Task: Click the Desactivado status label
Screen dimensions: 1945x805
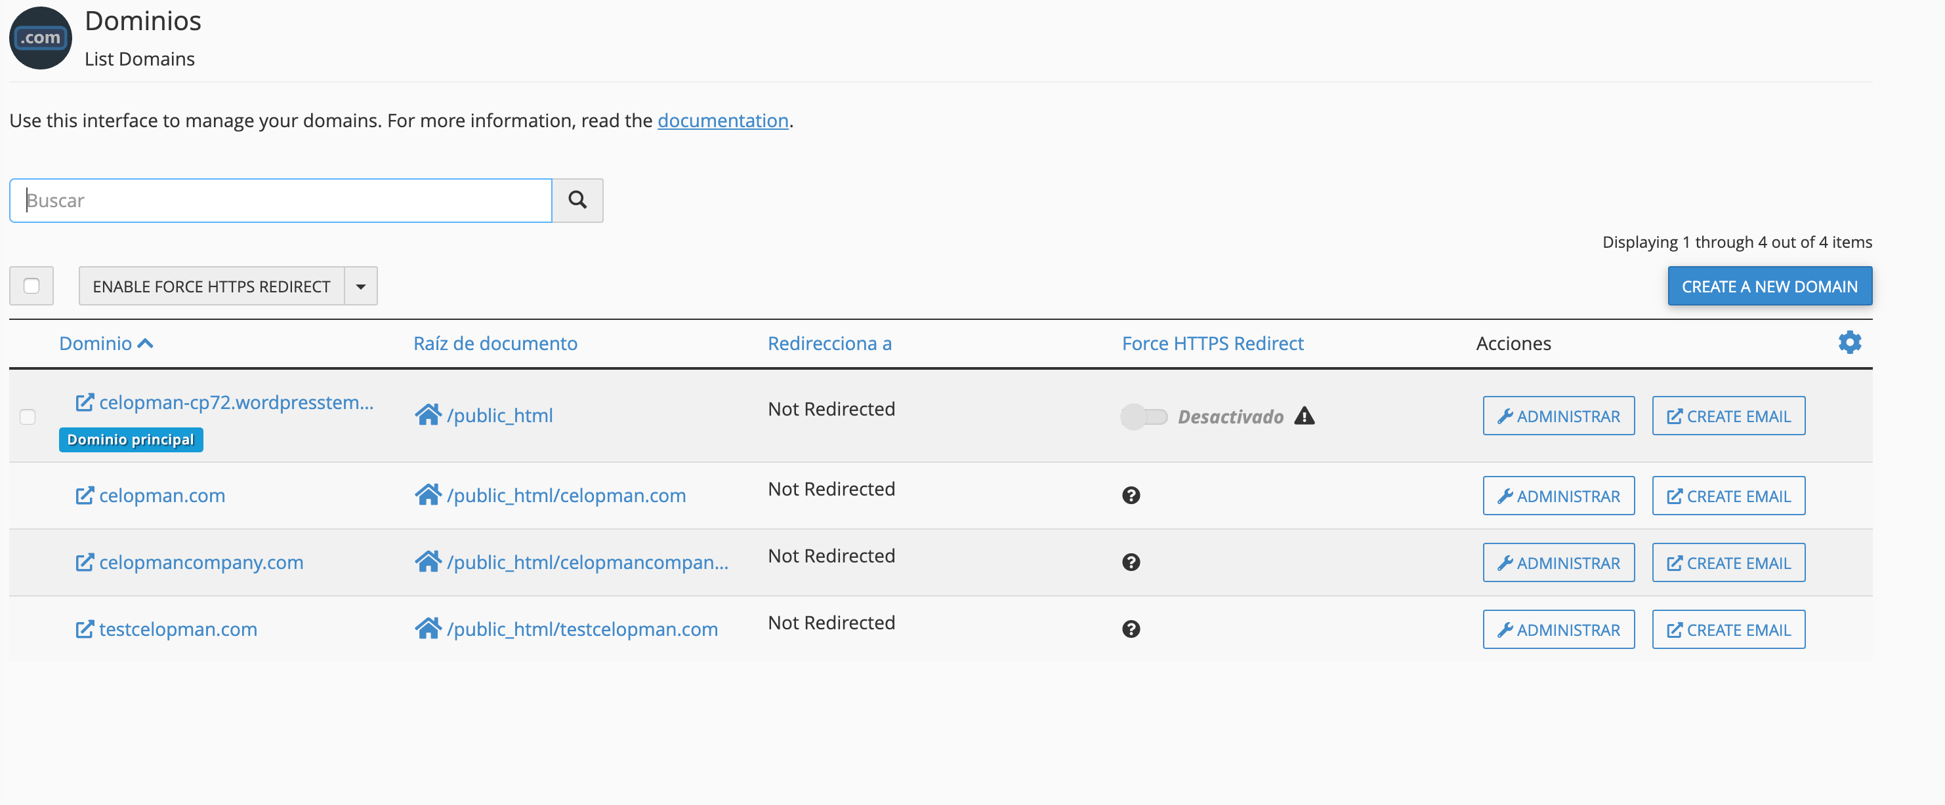Action: tap(1230, 416)
